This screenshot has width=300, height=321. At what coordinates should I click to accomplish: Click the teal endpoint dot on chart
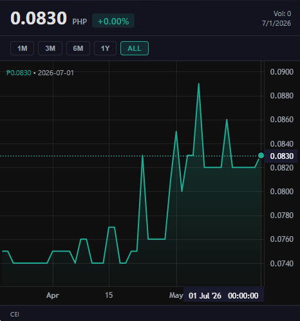tap(261, 156)
